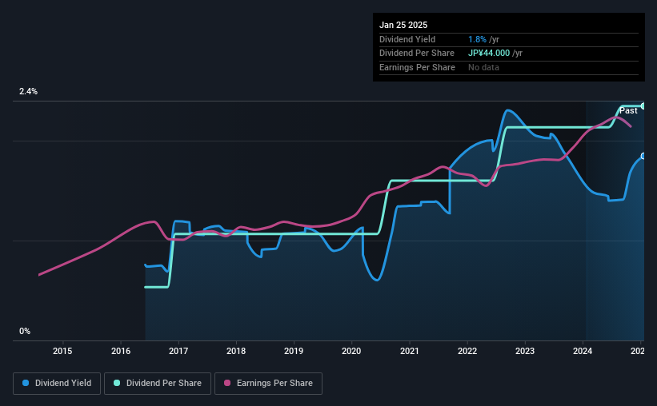The height and width of the screenshot is (406, 657).
Task: Click the pink Earnings Per Share legend dot
Action: (x=227, y=383)
